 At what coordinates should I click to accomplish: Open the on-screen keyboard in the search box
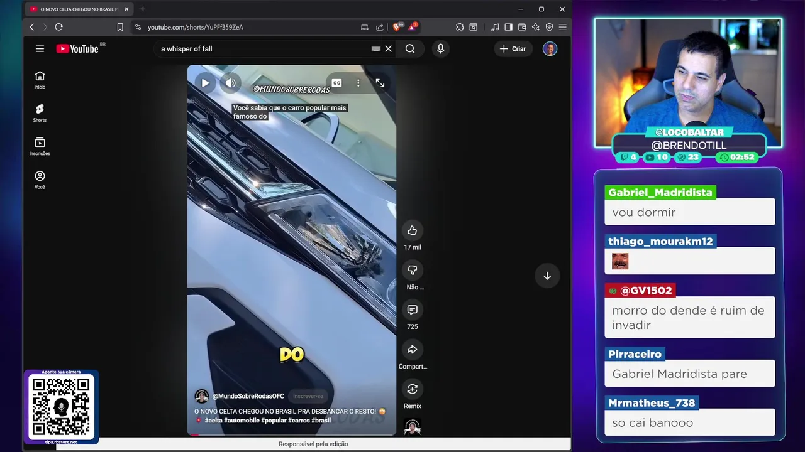[376, 49]
